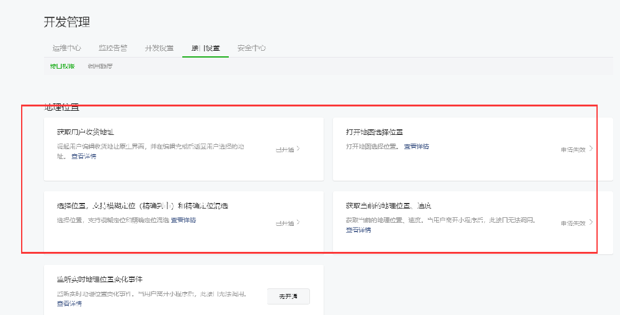Screen dimensions: 620x315
Task: Click 已开通 status on 选择位置 混选 card
Action: pos(285,223)
